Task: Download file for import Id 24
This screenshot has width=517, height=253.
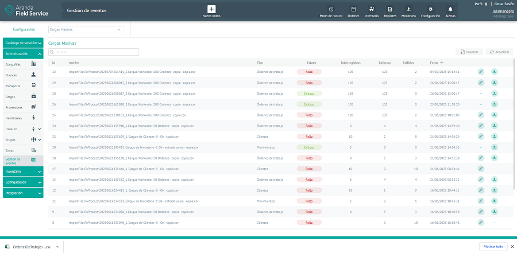Action: coord(494,126)
